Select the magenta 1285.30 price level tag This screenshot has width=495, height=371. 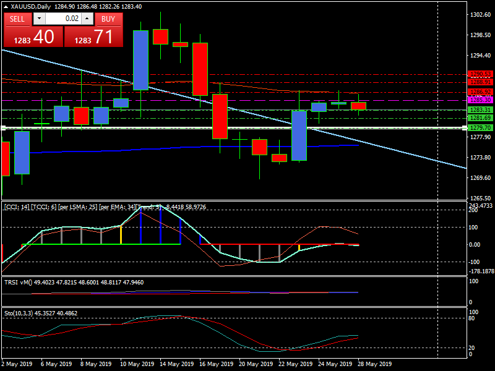click(x=480, y=100)
